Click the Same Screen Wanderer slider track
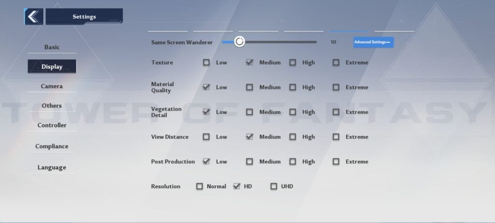 tap(269, 42)
